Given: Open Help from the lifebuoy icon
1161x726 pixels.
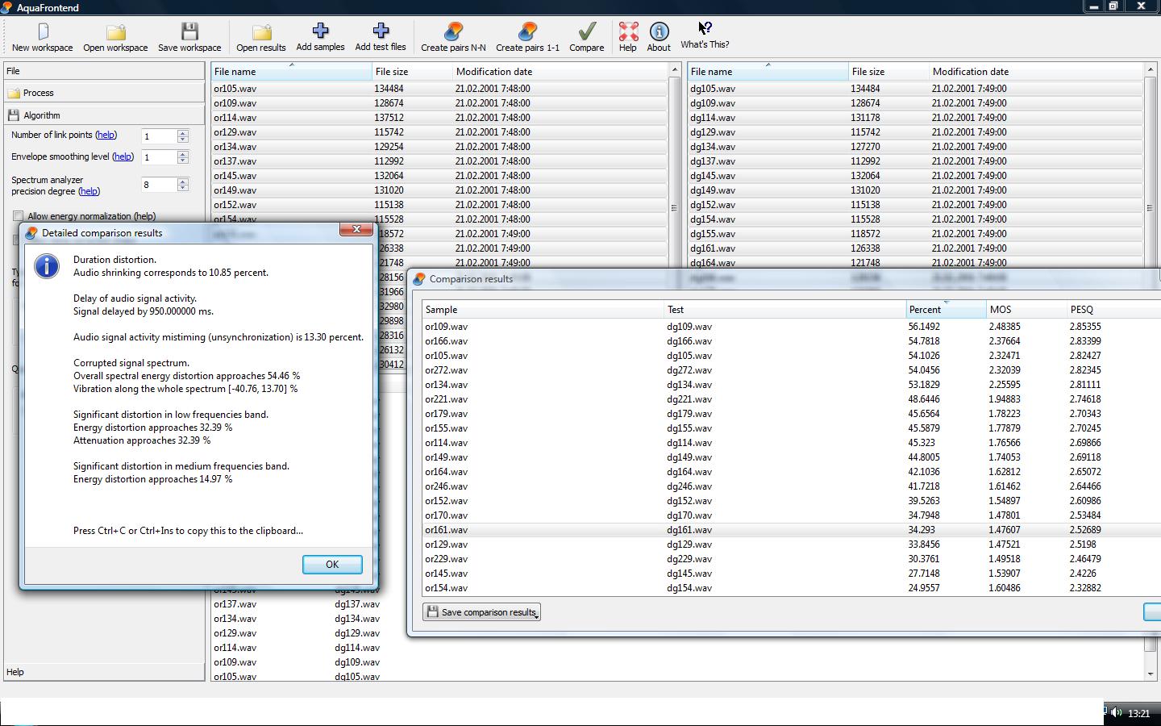Looking at the screenshot, I should tap(628, 31).
